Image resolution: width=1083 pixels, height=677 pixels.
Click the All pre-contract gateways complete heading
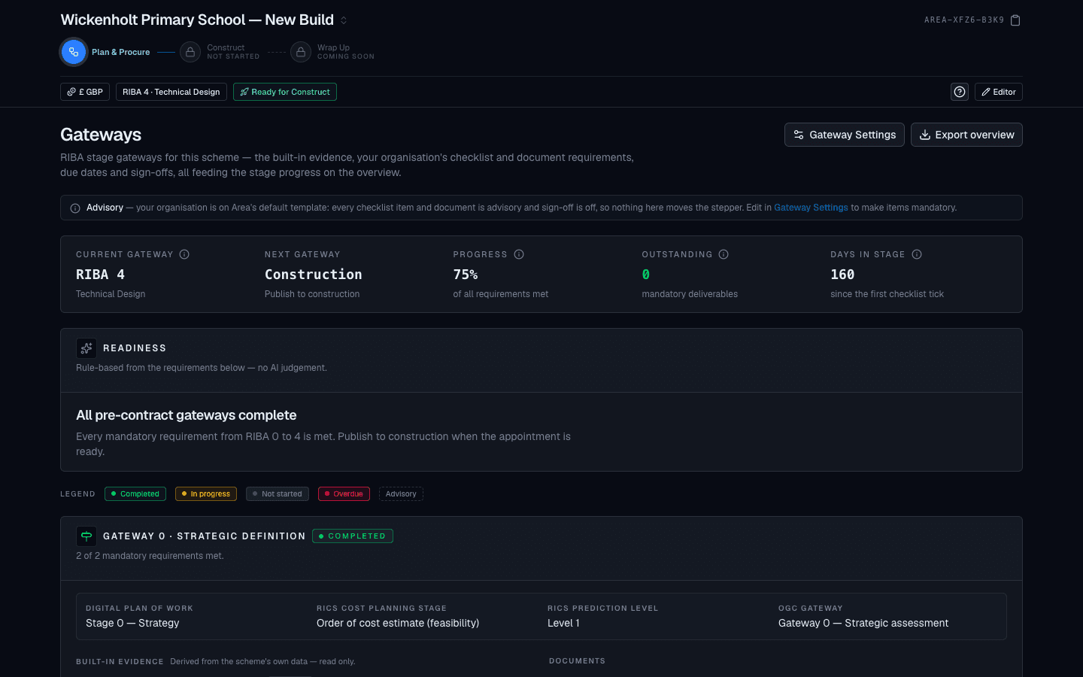click(187, 415)
